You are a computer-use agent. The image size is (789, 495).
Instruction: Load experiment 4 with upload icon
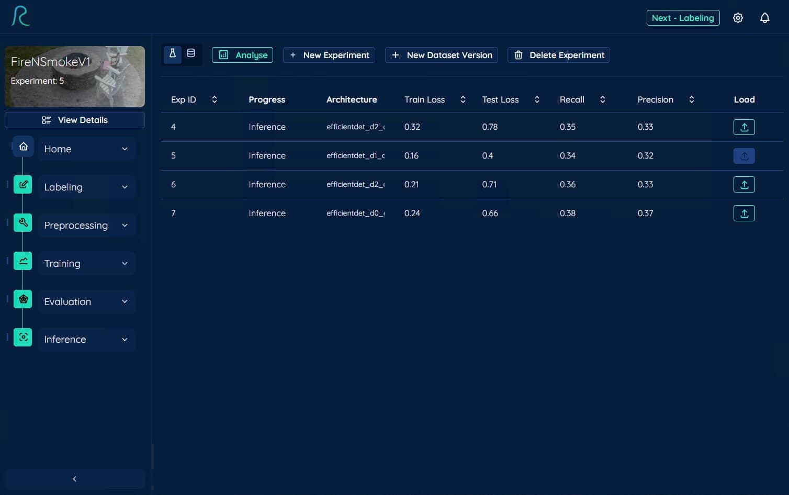(x=743, y=127)
